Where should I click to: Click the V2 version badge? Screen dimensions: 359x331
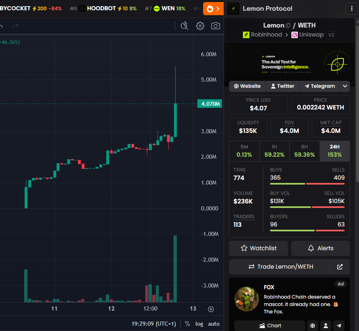pyautogui.click(x=331, y=35)
